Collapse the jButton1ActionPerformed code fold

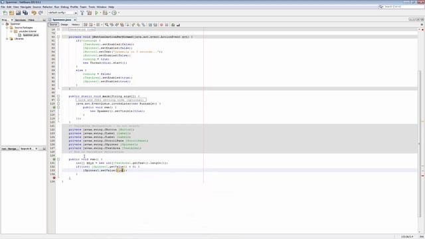58,37
